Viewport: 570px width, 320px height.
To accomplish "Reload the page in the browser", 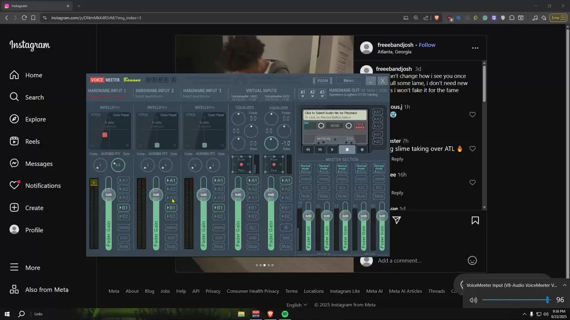I will point(24,18).
